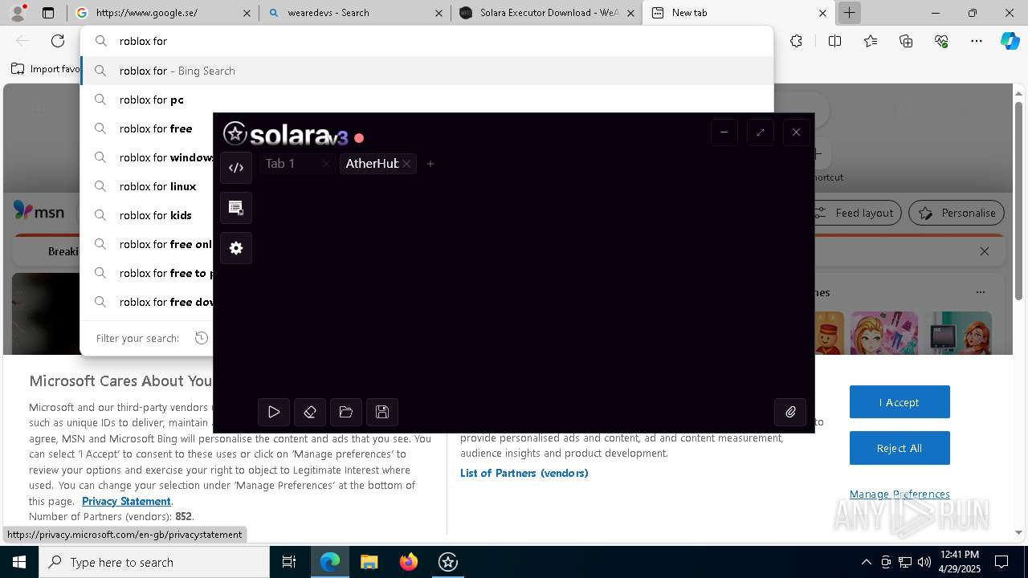Open Copilot sidebar icon

tap(1010, 41)
